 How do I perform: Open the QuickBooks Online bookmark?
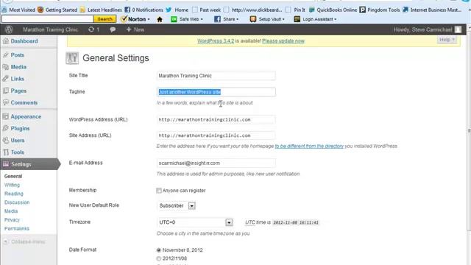[333, 10]
